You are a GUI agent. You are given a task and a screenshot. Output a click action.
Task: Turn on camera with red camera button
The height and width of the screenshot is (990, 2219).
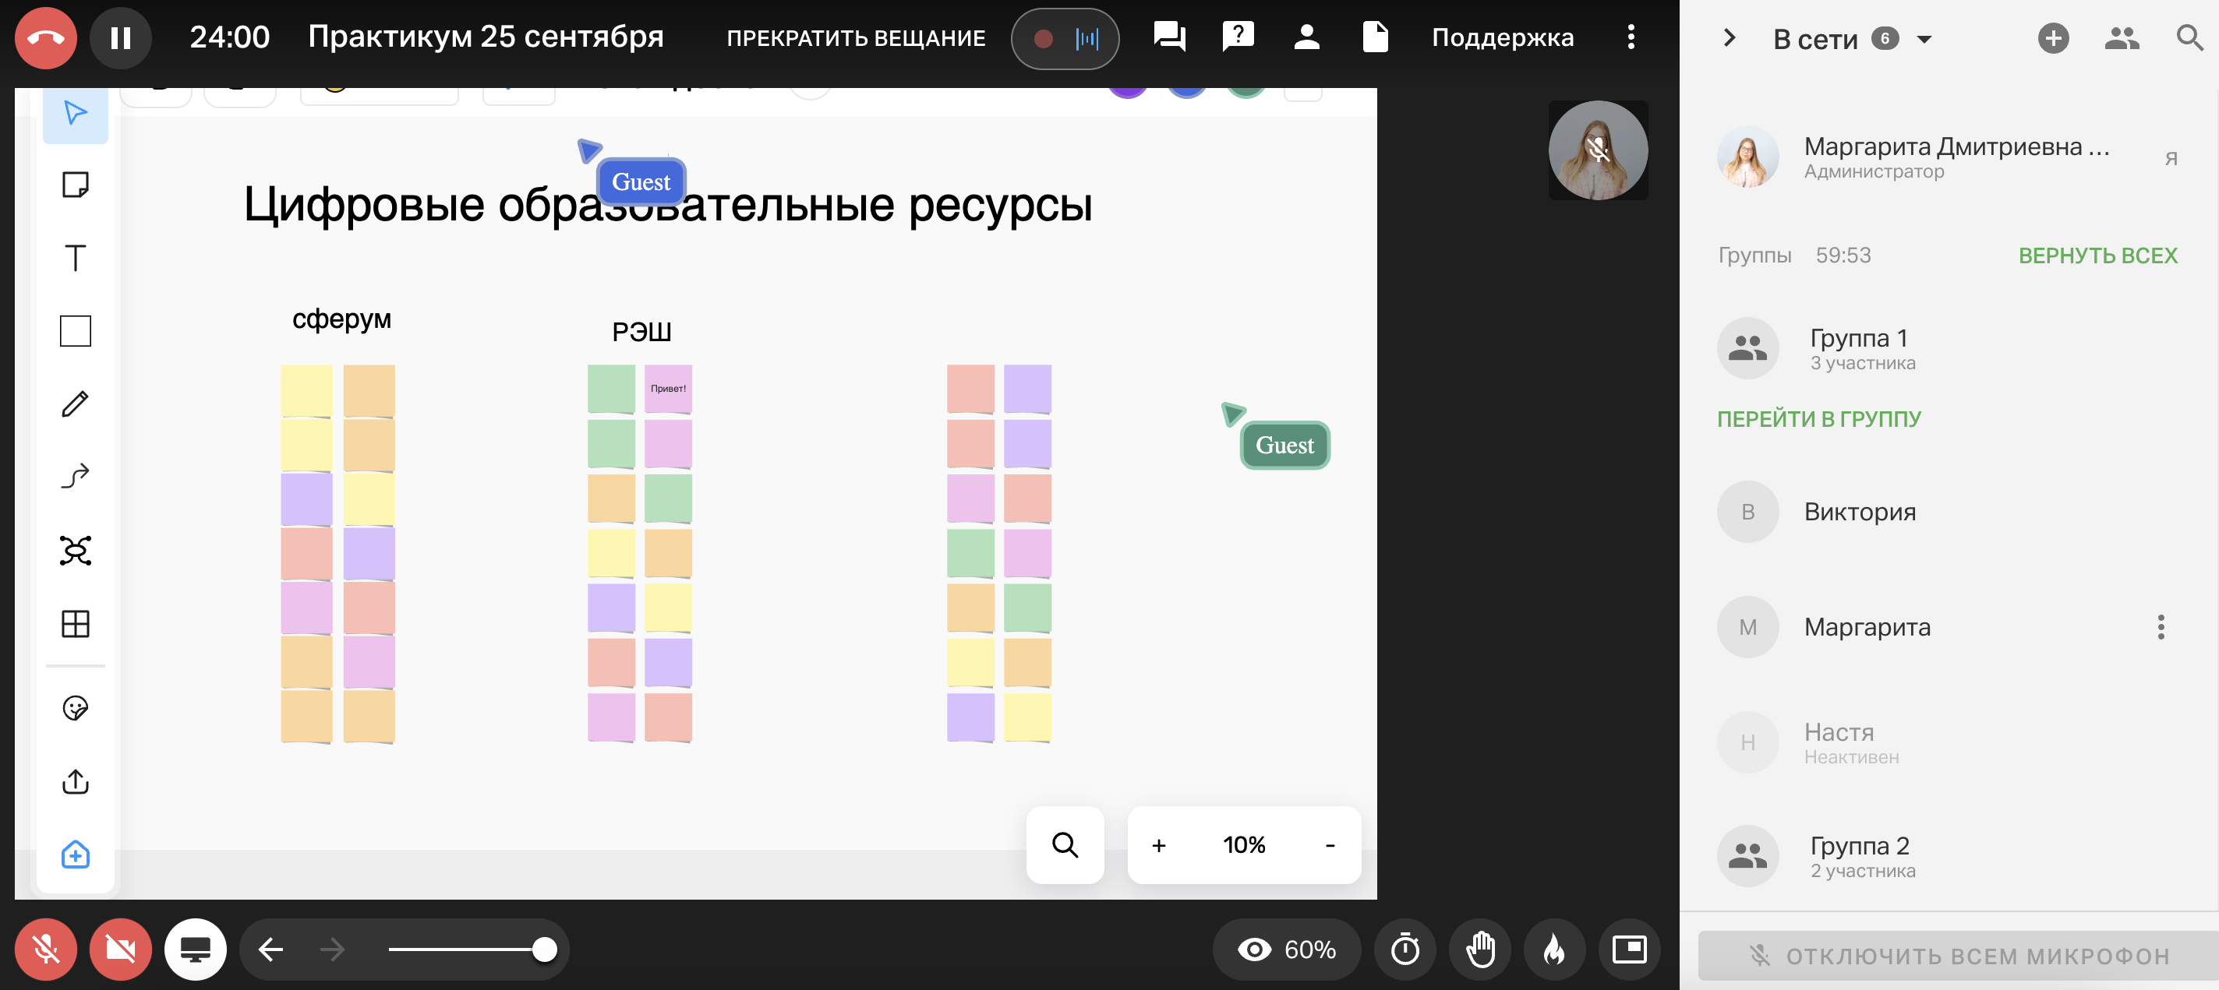(x=121, y=949)
